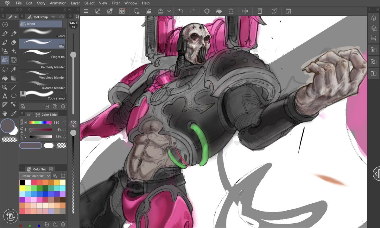Image resolution: width=380 pixels, height=228 pixels.
Task: Click the duplicate sub tool icon
Action: pos(55,107)
